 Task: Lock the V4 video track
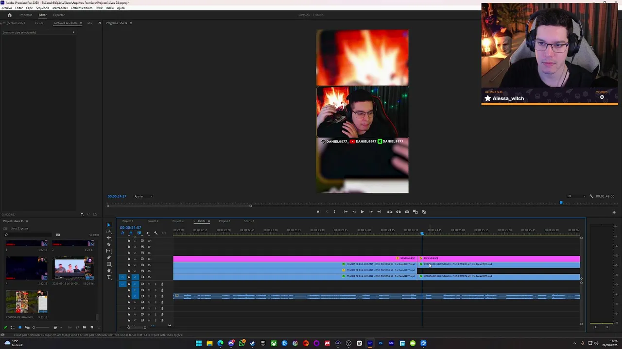129,259
